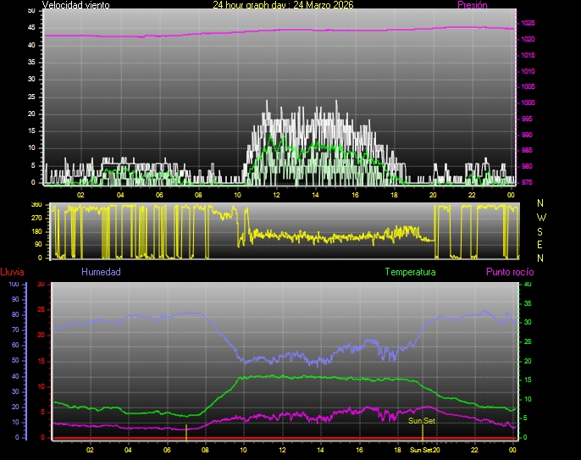The image size is (581, 460).
Task: Click the 975 value on pressure axis
Action: [x=526, y=182]
